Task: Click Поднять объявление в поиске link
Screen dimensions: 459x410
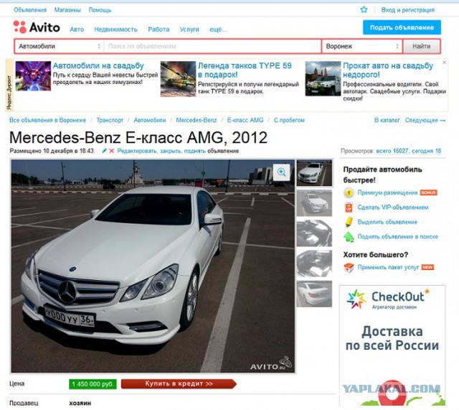Action: click(397, 236)
